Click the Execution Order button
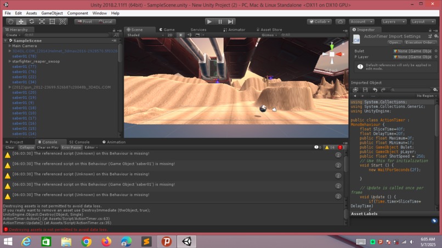 421,42
